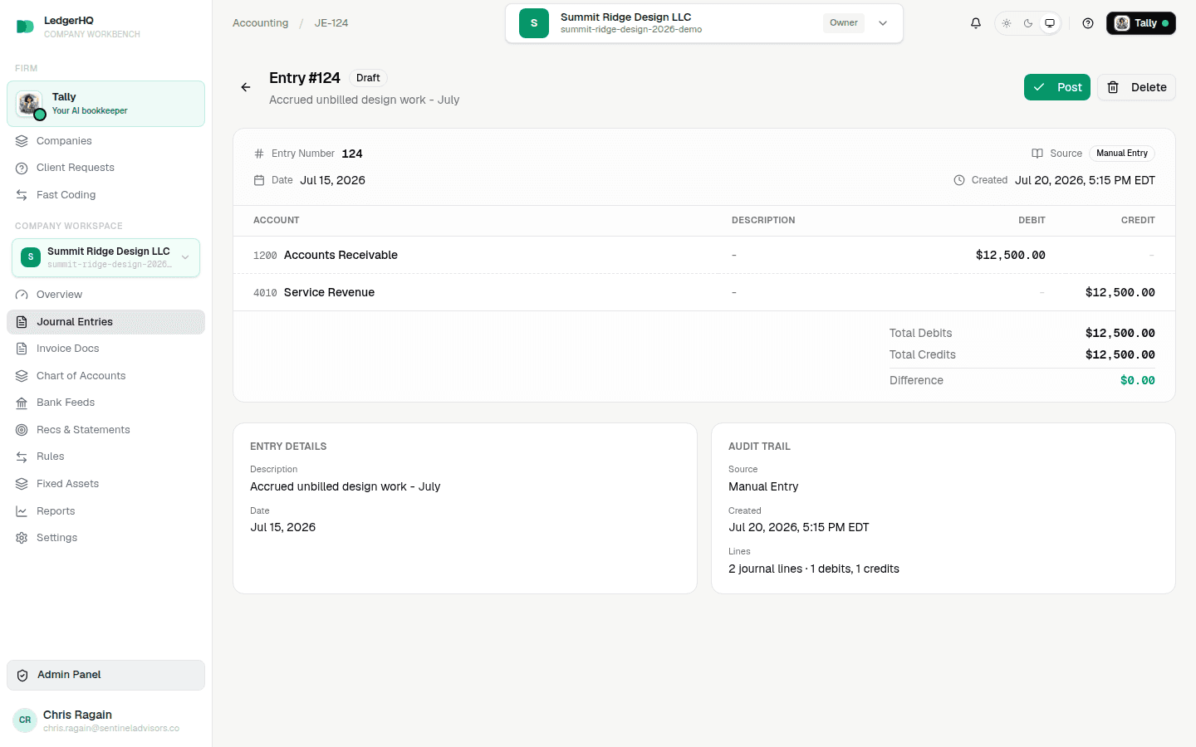This screenshot has width=1196, height=747.
Task: Expand the sidebar Summit Ridge Design workspace selector
Action: click(105, 257)
